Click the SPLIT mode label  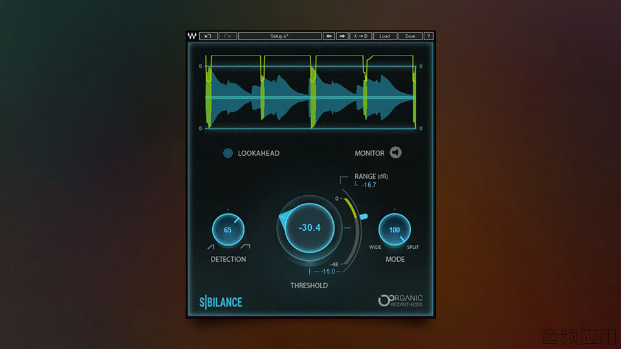pyautogui.click(x=413, y=247)
